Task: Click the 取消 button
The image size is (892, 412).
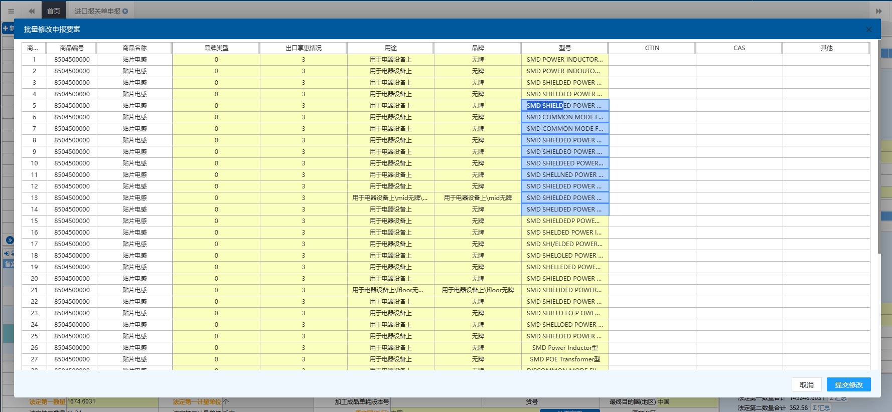Action: [806, 385]
